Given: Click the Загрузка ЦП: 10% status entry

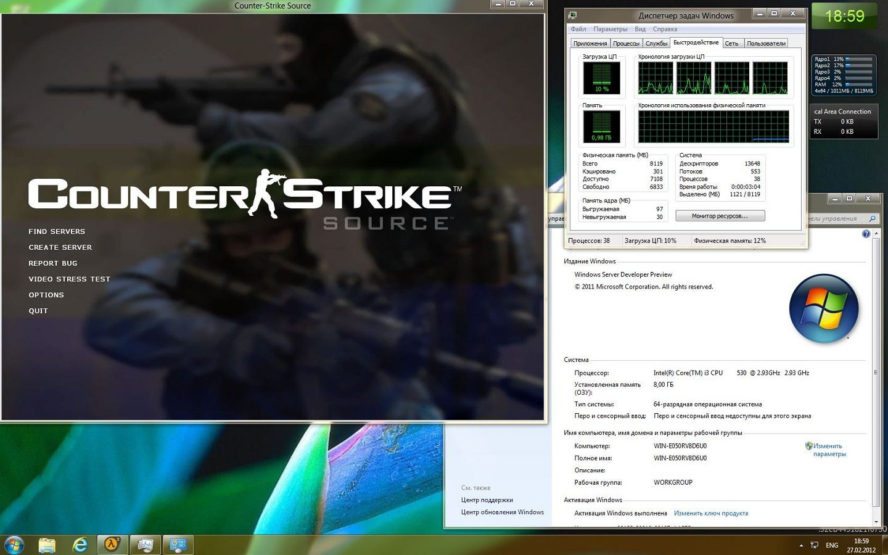Looking at the screenshot, I should (651, 241).
